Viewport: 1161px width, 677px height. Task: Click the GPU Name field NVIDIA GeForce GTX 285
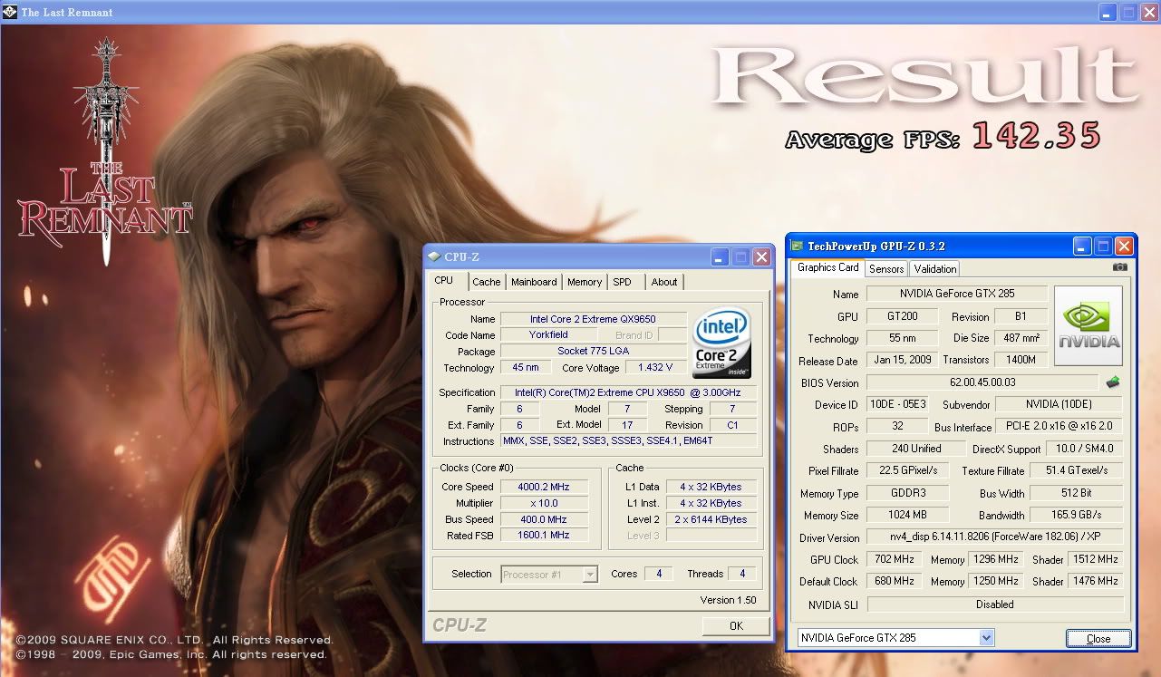click(x=957, y=294)
